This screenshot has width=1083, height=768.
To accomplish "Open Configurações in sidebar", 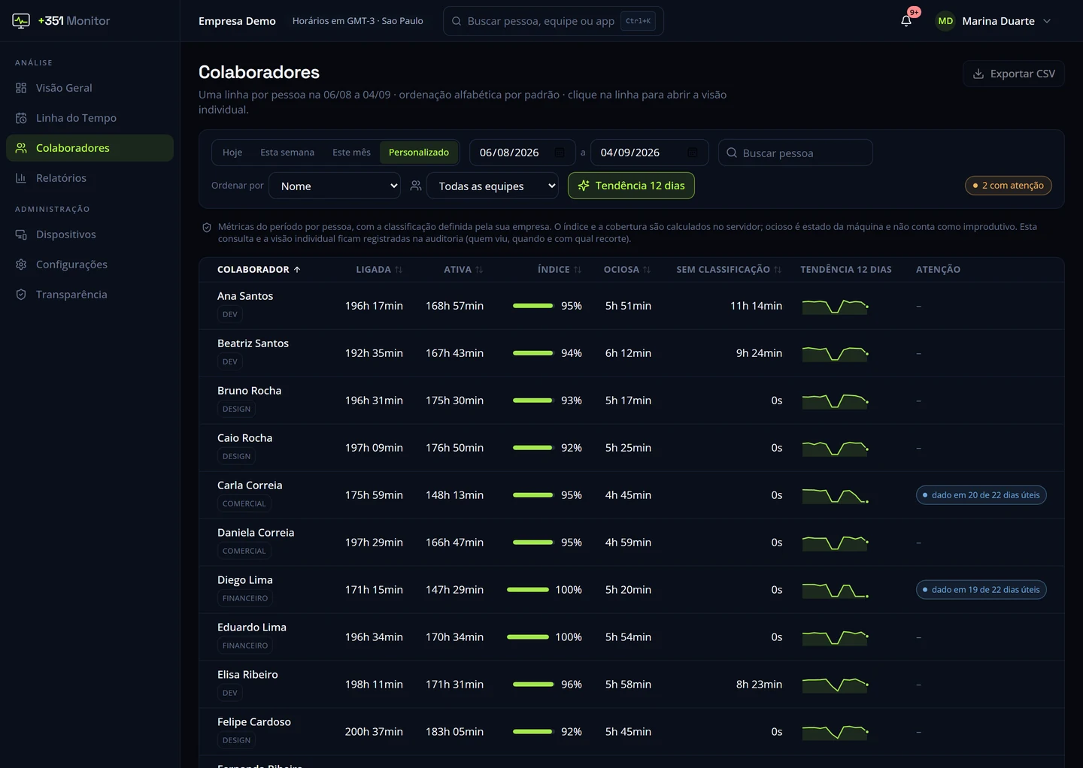I will click(89, 265).
